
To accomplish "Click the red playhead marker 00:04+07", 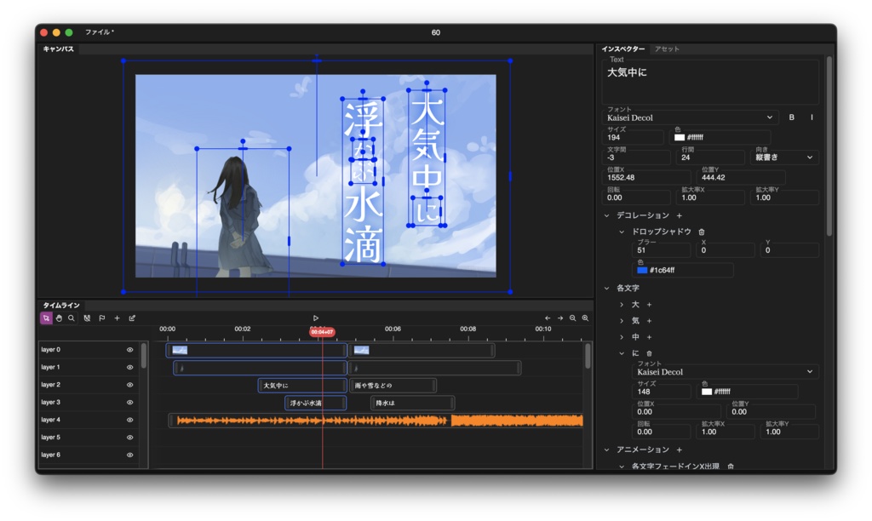I will tap(322, 332).
